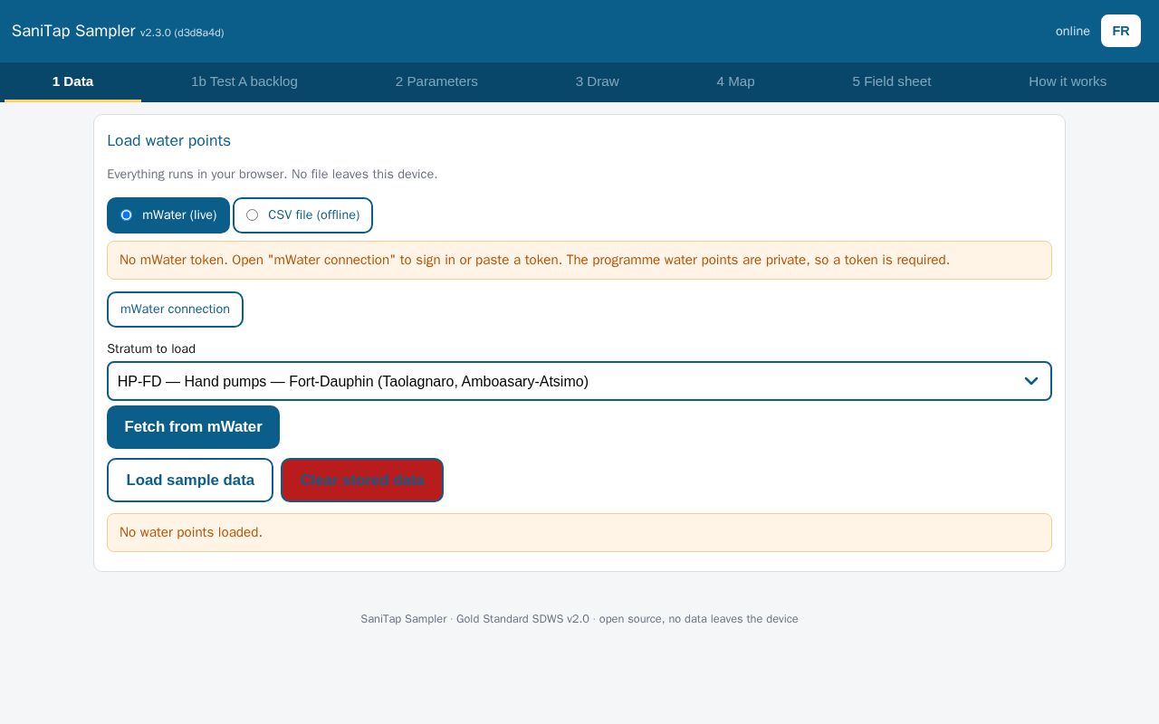Switch to the 4 Map tab
The image size is (1159, 724).
[x=735, y=81]
